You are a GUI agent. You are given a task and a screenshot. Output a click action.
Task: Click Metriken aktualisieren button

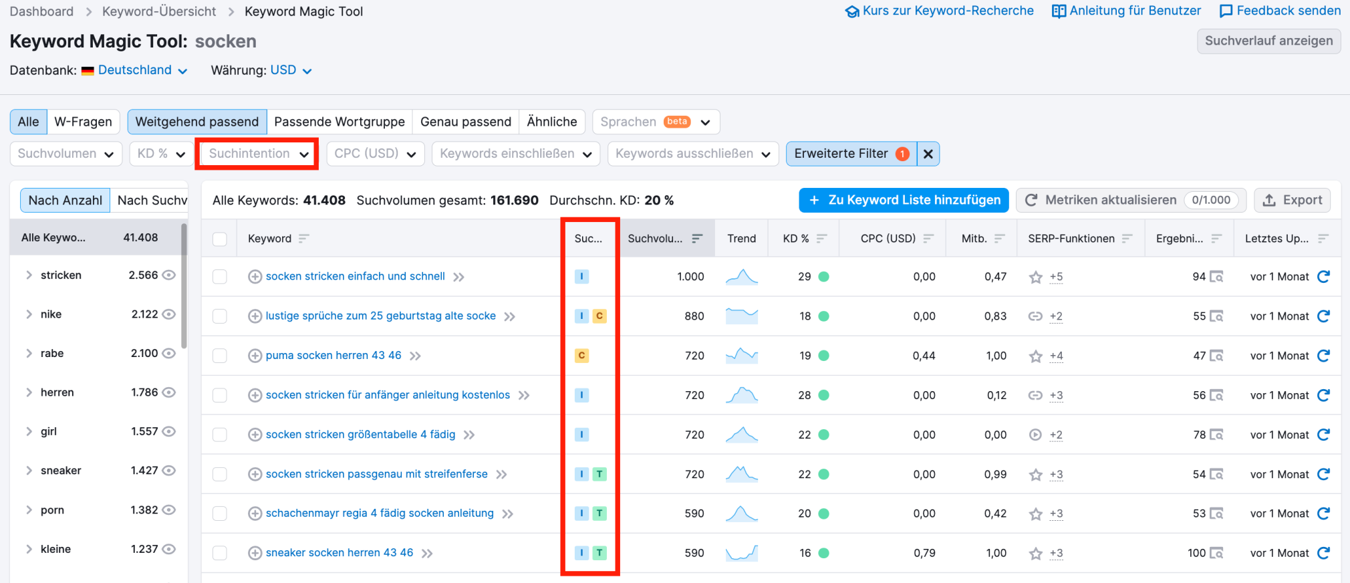click(x=1131, y=200)
